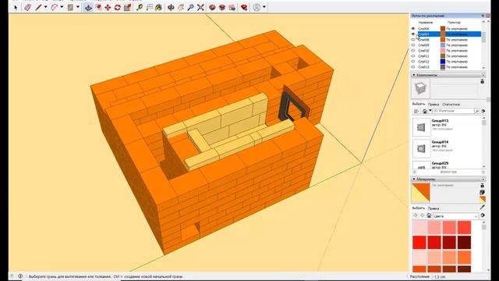The image size is (499, 281).
Task: Toggle visibility eye for layer Слой10
Action: pos(413,51)
